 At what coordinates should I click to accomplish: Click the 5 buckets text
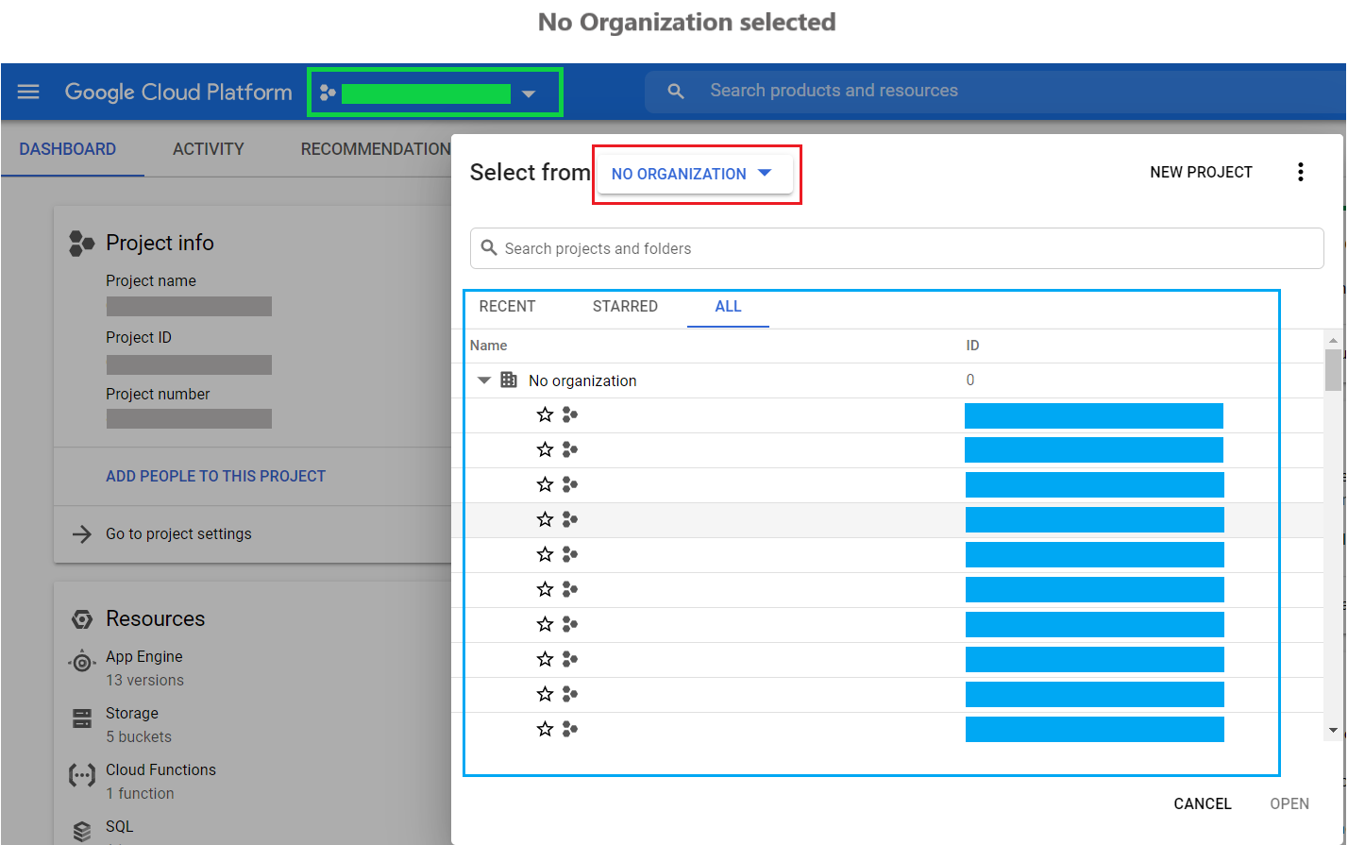[x=139, y=736]
